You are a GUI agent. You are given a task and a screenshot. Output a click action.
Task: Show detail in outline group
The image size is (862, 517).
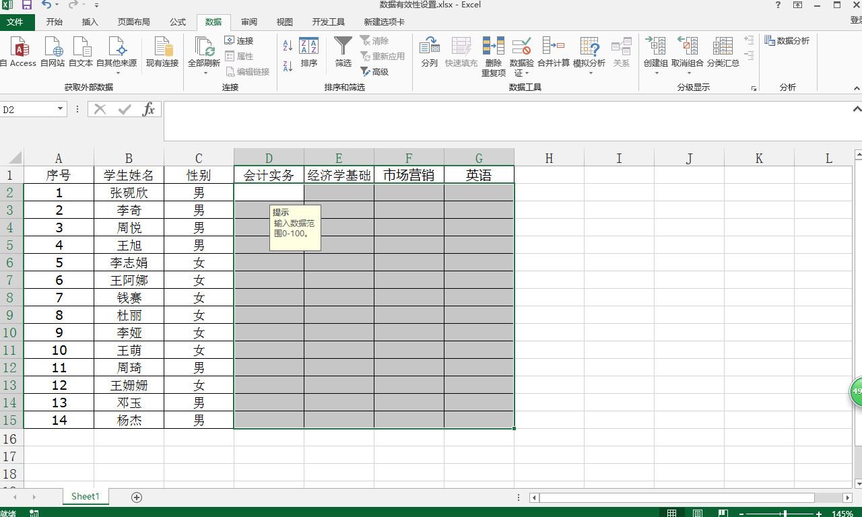(x=749, y=40)
